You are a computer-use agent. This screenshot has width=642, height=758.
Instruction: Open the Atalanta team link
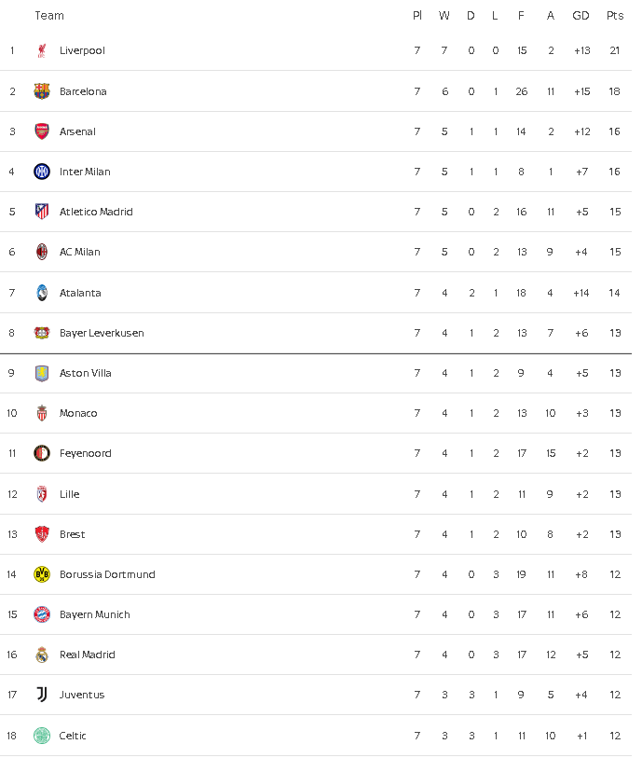pyautogui.click(x=80, y=293)
